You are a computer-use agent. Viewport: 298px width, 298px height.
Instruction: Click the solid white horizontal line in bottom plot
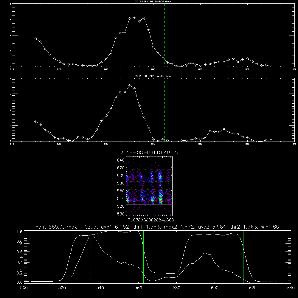157,257
